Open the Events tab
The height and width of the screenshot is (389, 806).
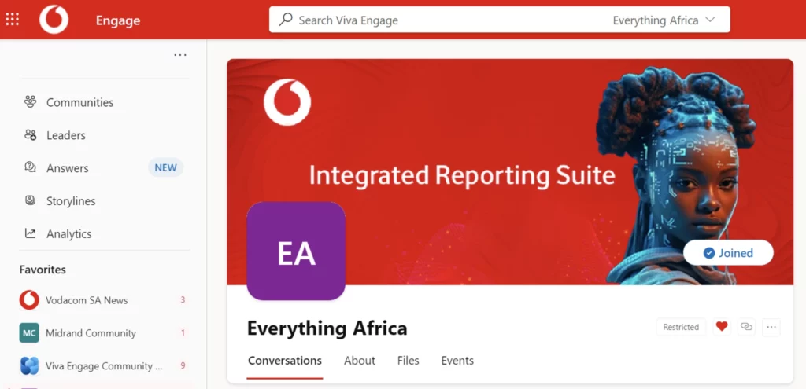pos(457,361)
